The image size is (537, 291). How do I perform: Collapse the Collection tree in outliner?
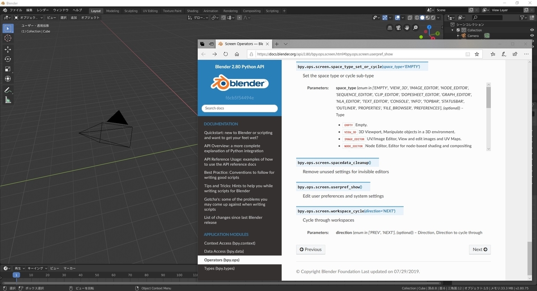(453, 30)
